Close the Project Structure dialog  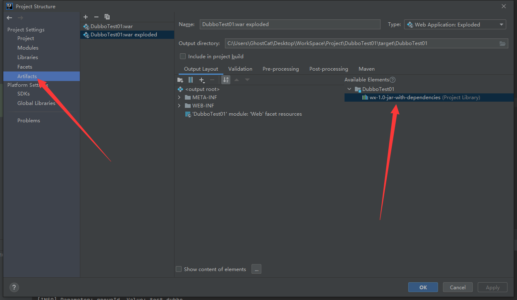click(x=503, y=6)
